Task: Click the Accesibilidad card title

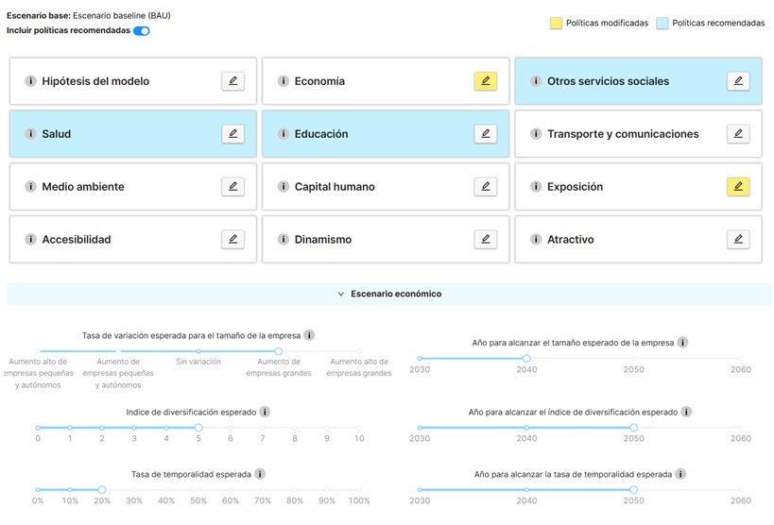Action: click(77, 239)
